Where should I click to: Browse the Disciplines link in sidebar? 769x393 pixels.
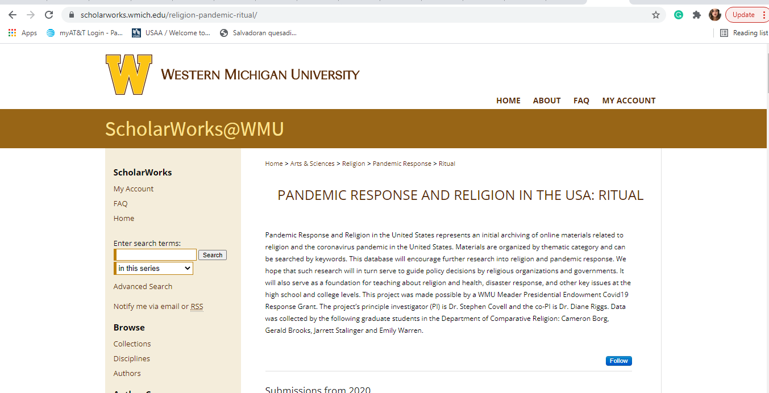[x=132, y=358]
